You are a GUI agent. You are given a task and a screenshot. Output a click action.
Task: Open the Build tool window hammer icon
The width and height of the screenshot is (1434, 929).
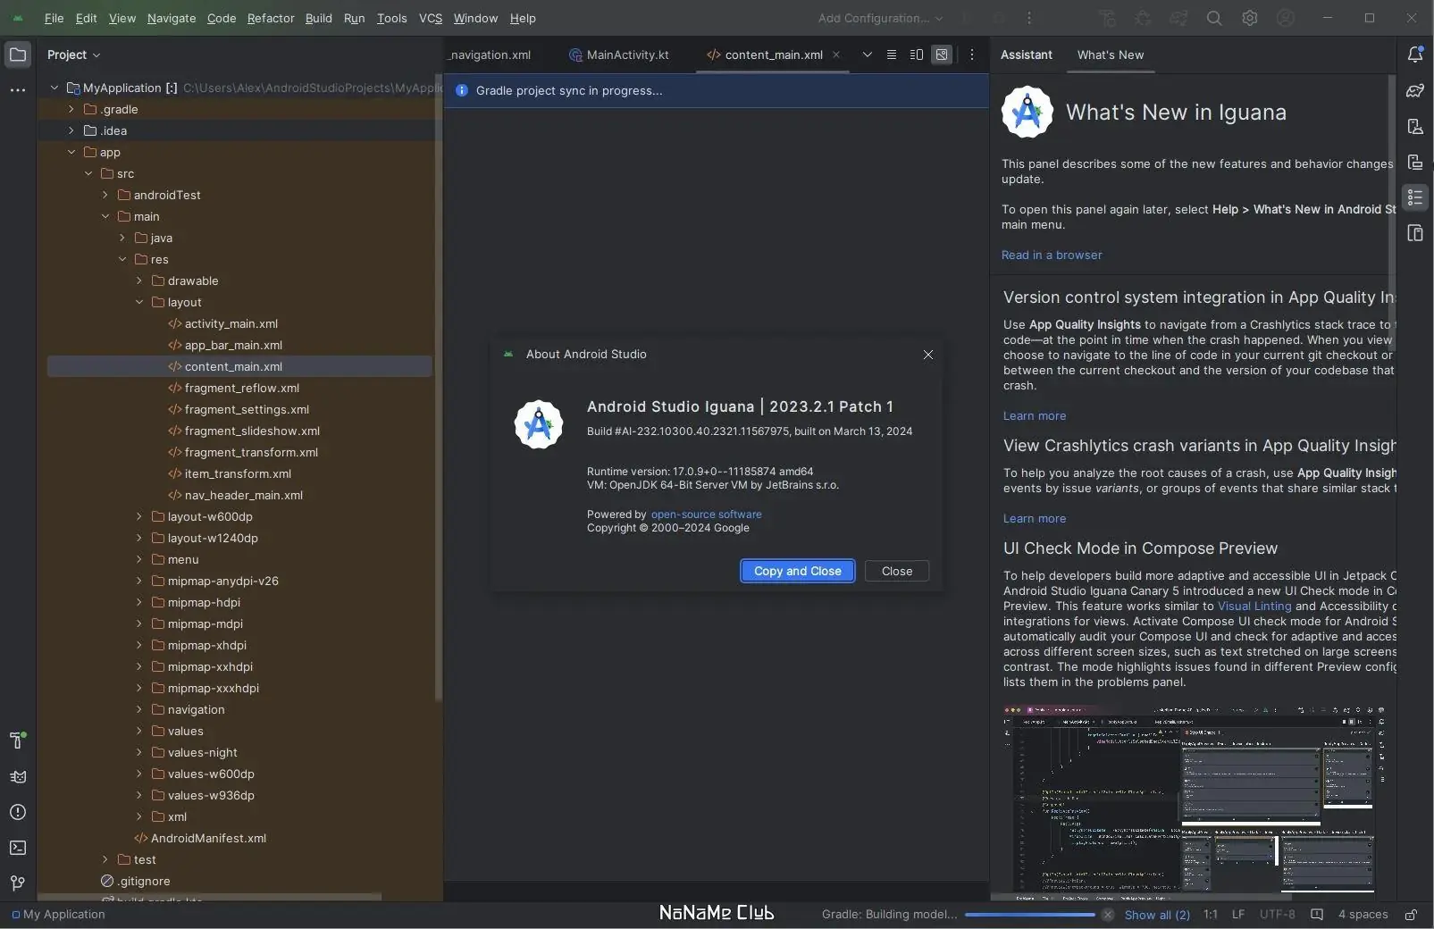pos(18,740)
